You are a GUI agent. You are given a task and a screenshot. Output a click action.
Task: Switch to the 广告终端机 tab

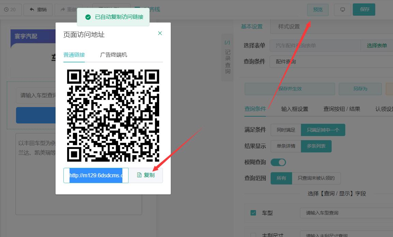tap(114, 55)
